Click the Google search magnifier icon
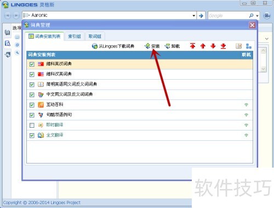Screen dimensions: 274x208 pos(252,16)
